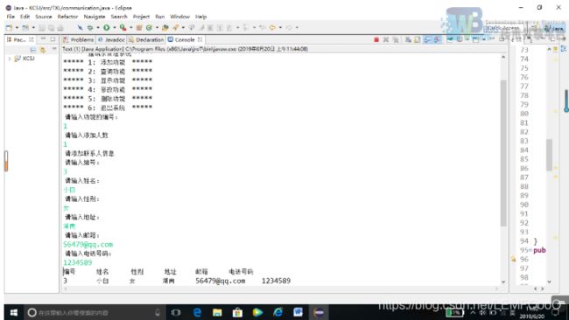The image size is (569, 320).
Task: Click the New Java Class icon
Action: click(x=149, y=28)
